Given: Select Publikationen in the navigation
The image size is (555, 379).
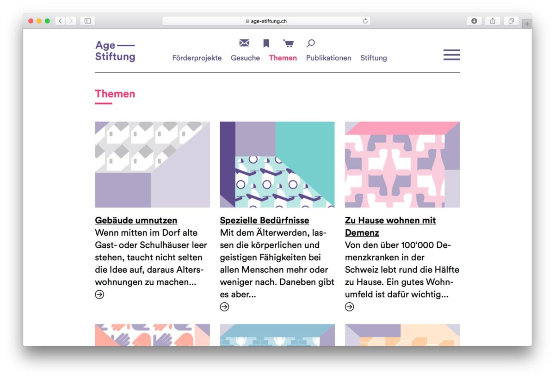Looking at the screenshot, I should coord(328,58).
